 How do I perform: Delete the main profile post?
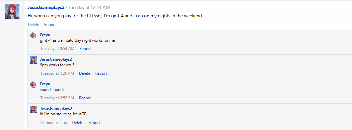click(33, 25)
